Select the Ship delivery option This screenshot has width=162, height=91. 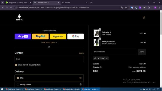[x=49, y=78]
